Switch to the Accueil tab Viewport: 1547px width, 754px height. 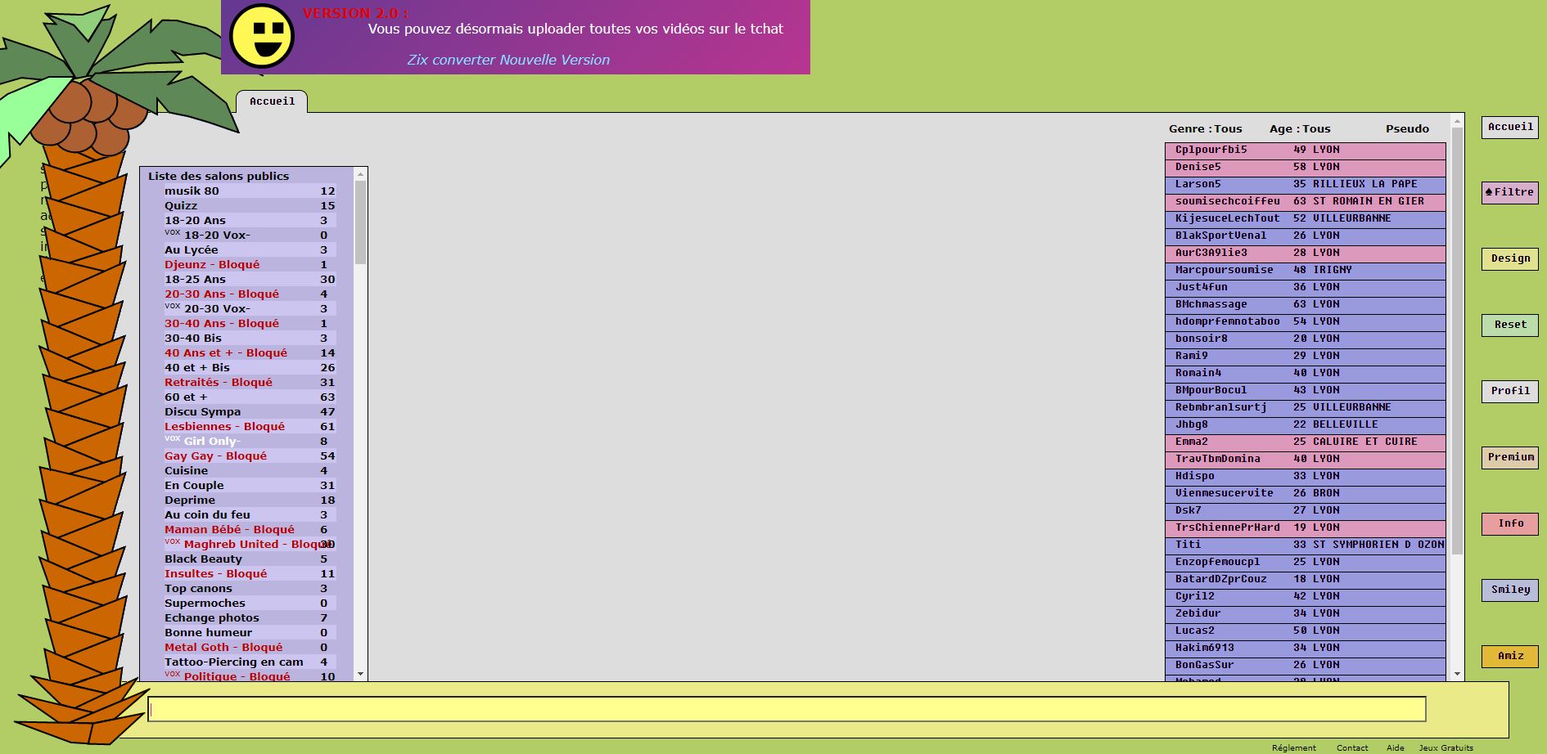(272, 101)
